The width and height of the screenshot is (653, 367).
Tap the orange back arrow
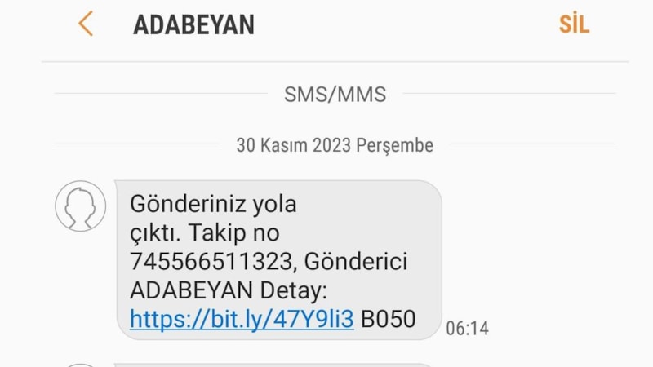coord(86,24)
